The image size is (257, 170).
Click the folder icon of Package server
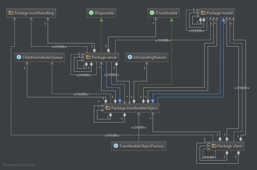pyautogui.click(x=88, y=57)
